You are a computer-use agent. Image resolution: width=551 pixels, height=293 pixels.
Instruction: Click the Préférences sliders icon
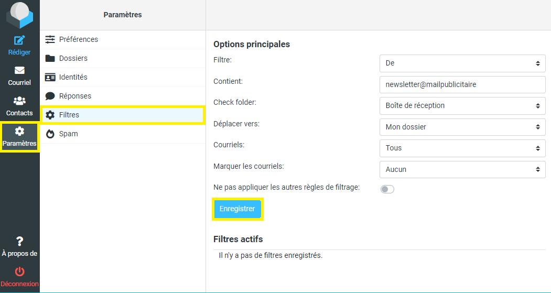pyautogui.click(x=50, y=39)
